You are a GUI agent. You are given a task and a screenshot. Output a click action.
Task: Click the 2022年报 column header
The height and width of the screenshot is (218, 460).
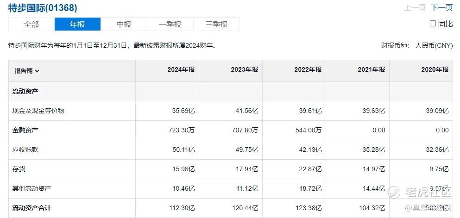click(x=308, y=69)
